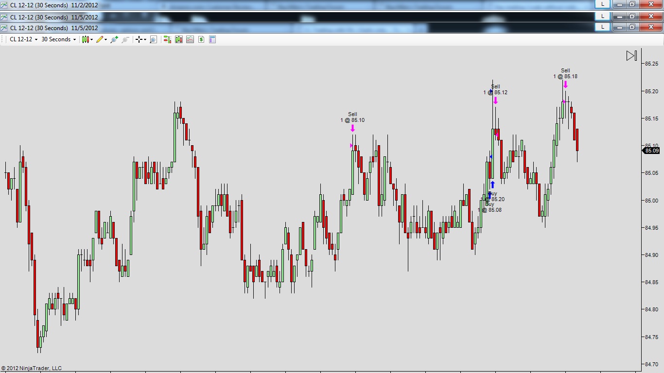Open the indicators chart icon

(x=190, y=39)
